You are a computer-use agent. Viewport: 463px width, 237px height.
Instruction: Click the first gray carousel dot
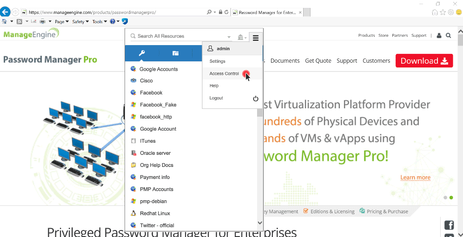coord(445,198)
